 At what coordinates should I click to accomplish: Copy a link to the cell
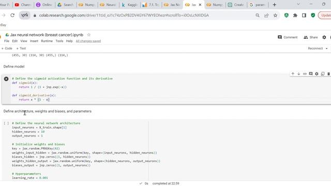coord(305,74)
